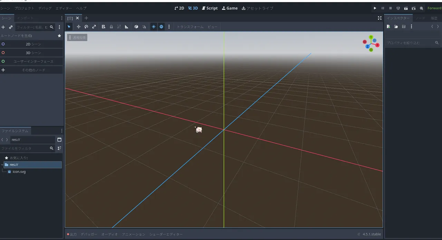Screen dimensions: 442x240
Task: Select the Move mode tool
Action: click(x=78, y=27)
